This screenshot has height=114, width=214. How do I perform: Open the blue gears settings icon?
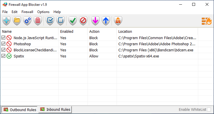pos(27,21)
